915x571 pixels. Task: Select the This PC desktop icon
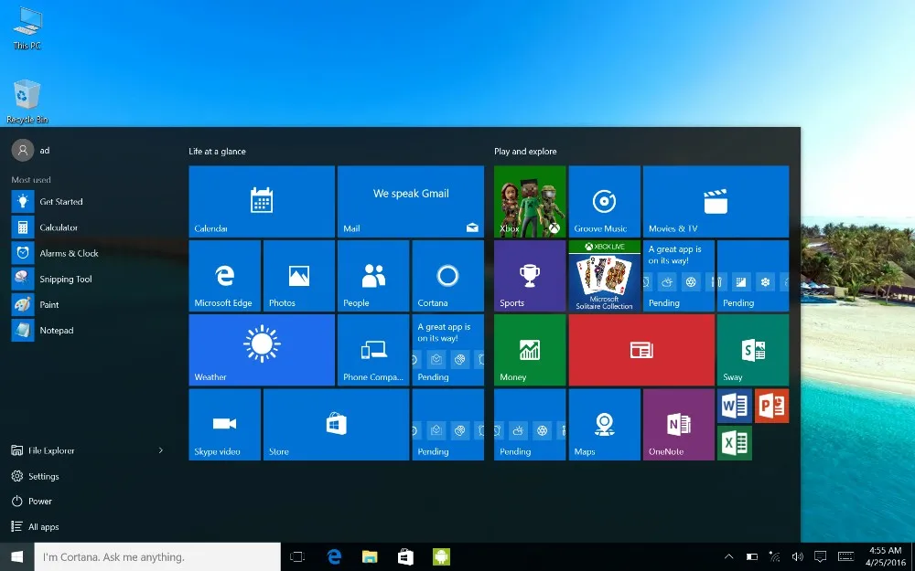point(27,28)
